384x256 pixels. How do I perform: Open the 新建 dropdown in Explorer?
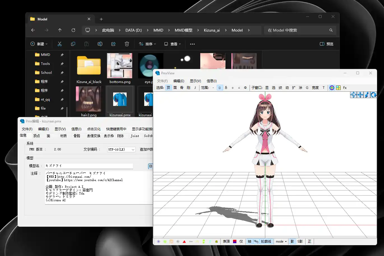39,44
